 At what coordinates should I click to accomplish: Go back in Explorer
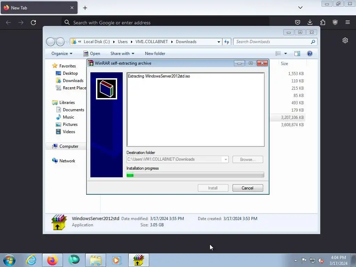point(50,42)
